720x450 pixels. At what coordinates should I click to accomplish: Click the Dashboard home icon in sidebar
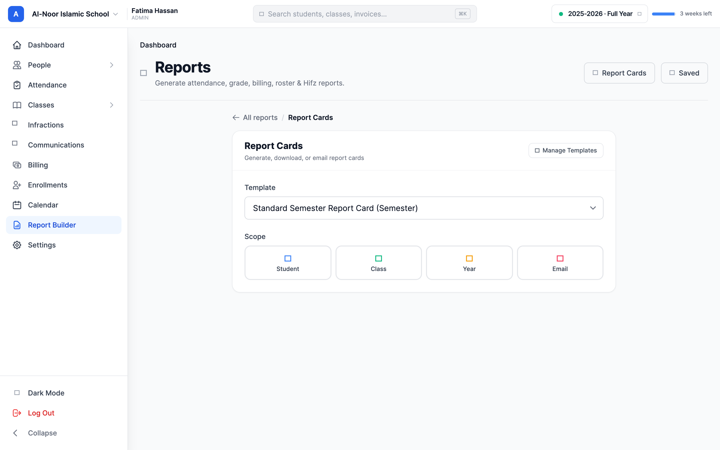[17, 45]
